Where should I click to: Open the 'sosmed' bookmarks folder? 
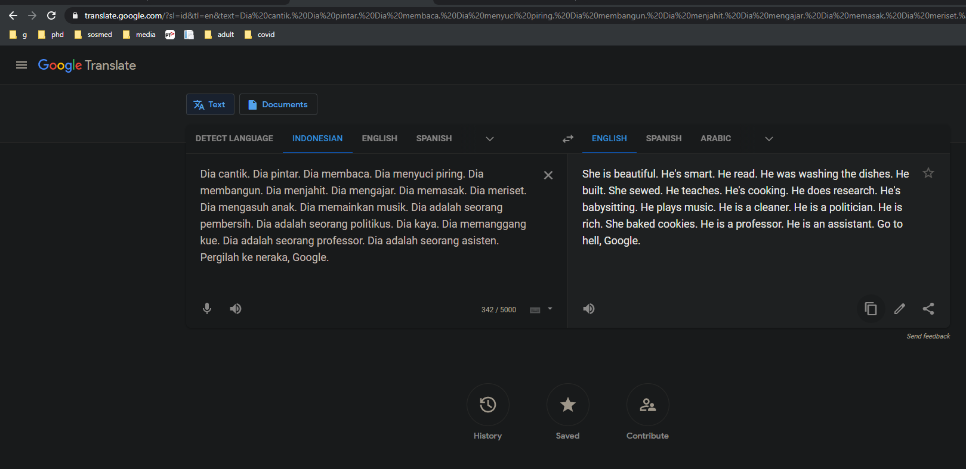93,35
